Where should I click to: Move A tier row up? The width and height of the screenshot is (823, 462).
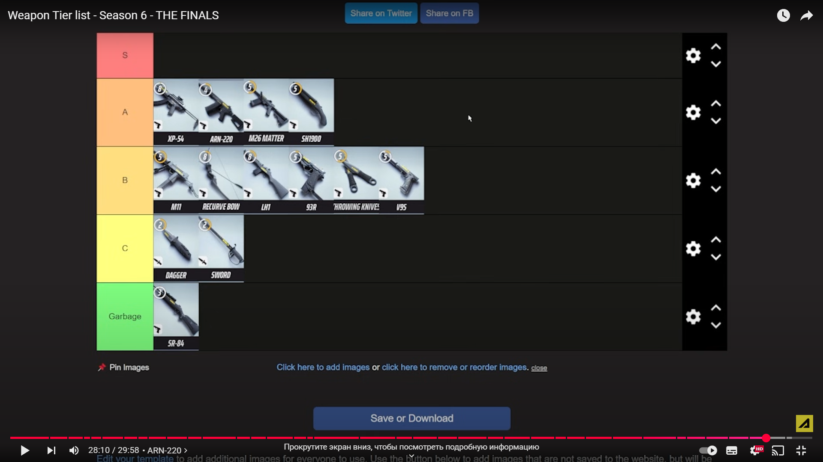tap(716, 104)
